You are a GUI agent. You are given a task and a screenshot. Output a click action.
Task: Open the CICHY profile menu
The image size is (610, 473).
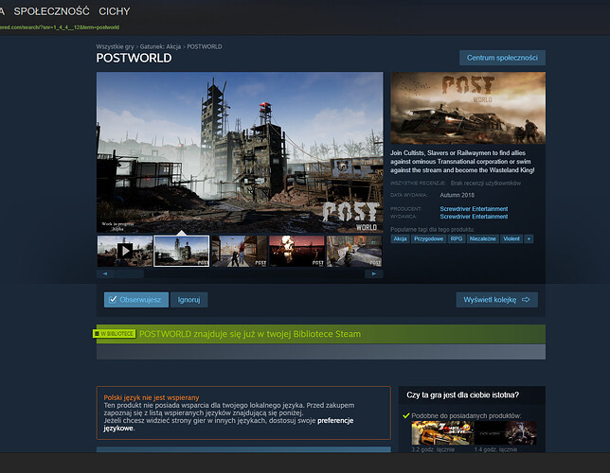[x=115, y=11]
